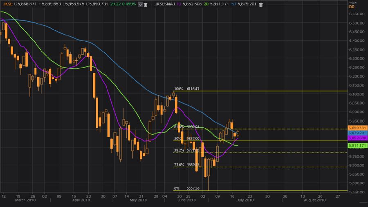
Task: Select the 38.2% Fibonacci level label
Action: click(x=186, y=150)
